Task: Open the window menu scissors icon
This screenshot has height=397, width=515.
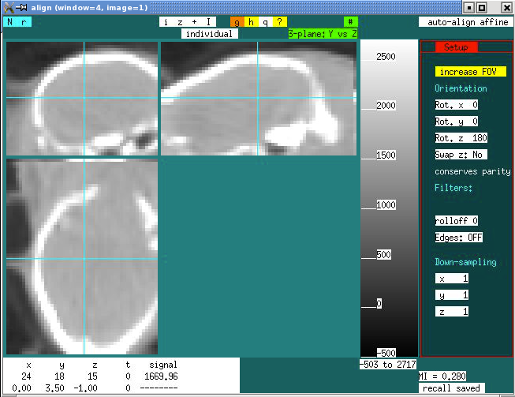Action: coord(9,7)
